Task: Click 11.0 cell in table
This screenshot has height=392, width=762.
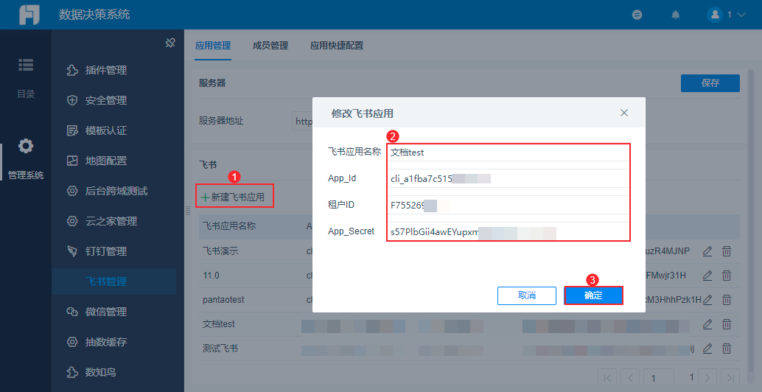Action: click(211, 276)
